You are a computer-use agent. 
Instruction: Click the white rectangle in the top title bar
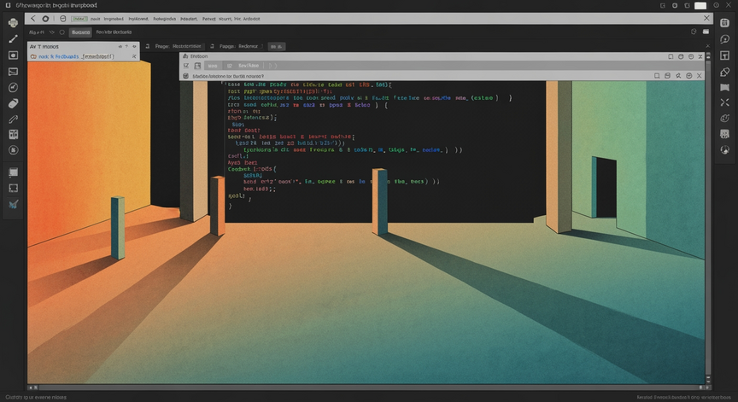[700, 6]
